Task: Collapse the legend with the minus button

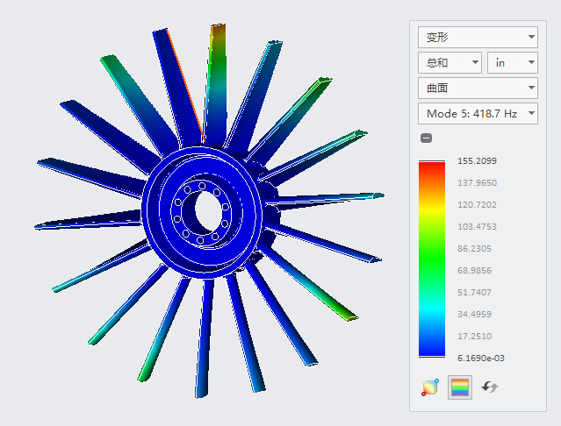Action: (x=426, y=138)
